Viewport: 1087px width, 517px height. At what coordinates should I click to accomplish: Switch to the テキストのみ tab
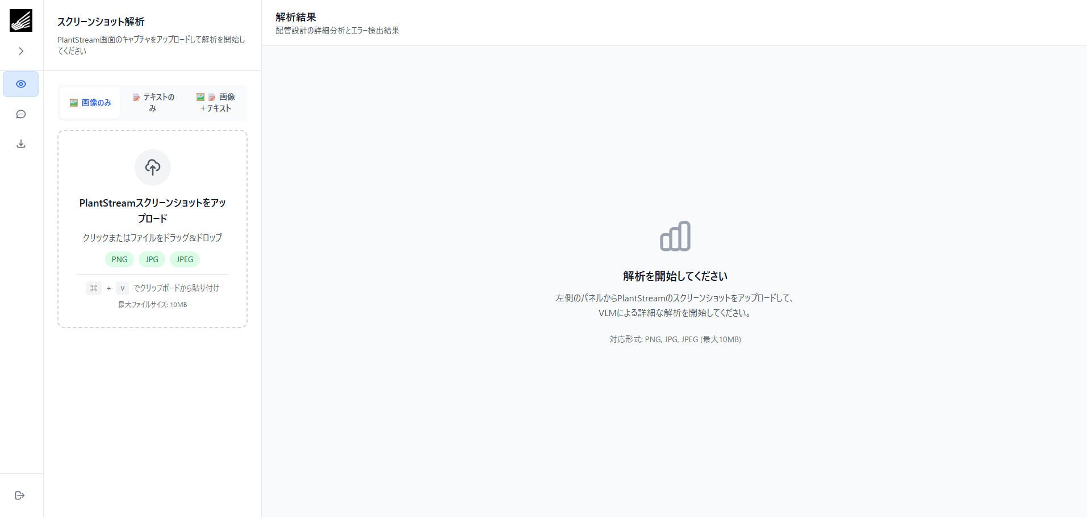pyautogui.click(x=153, y=103)
